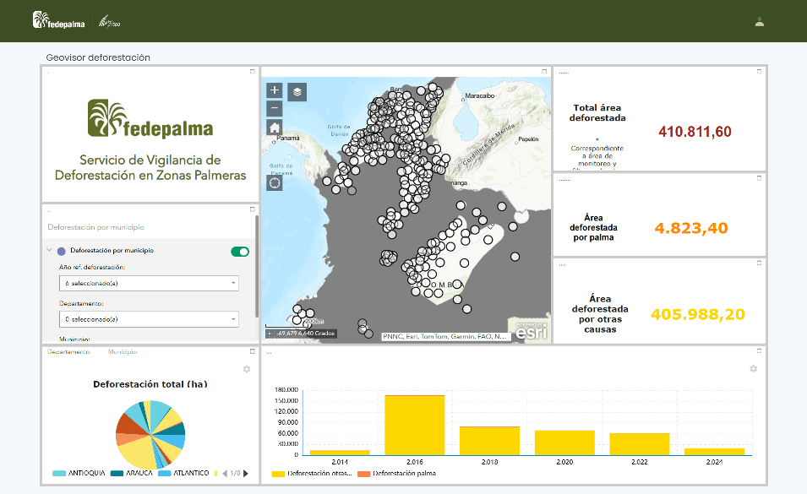The image size is (807, 494).
Task: Click the ANTIOQUIA legend color swatch
Action: [x=58, y=473]
